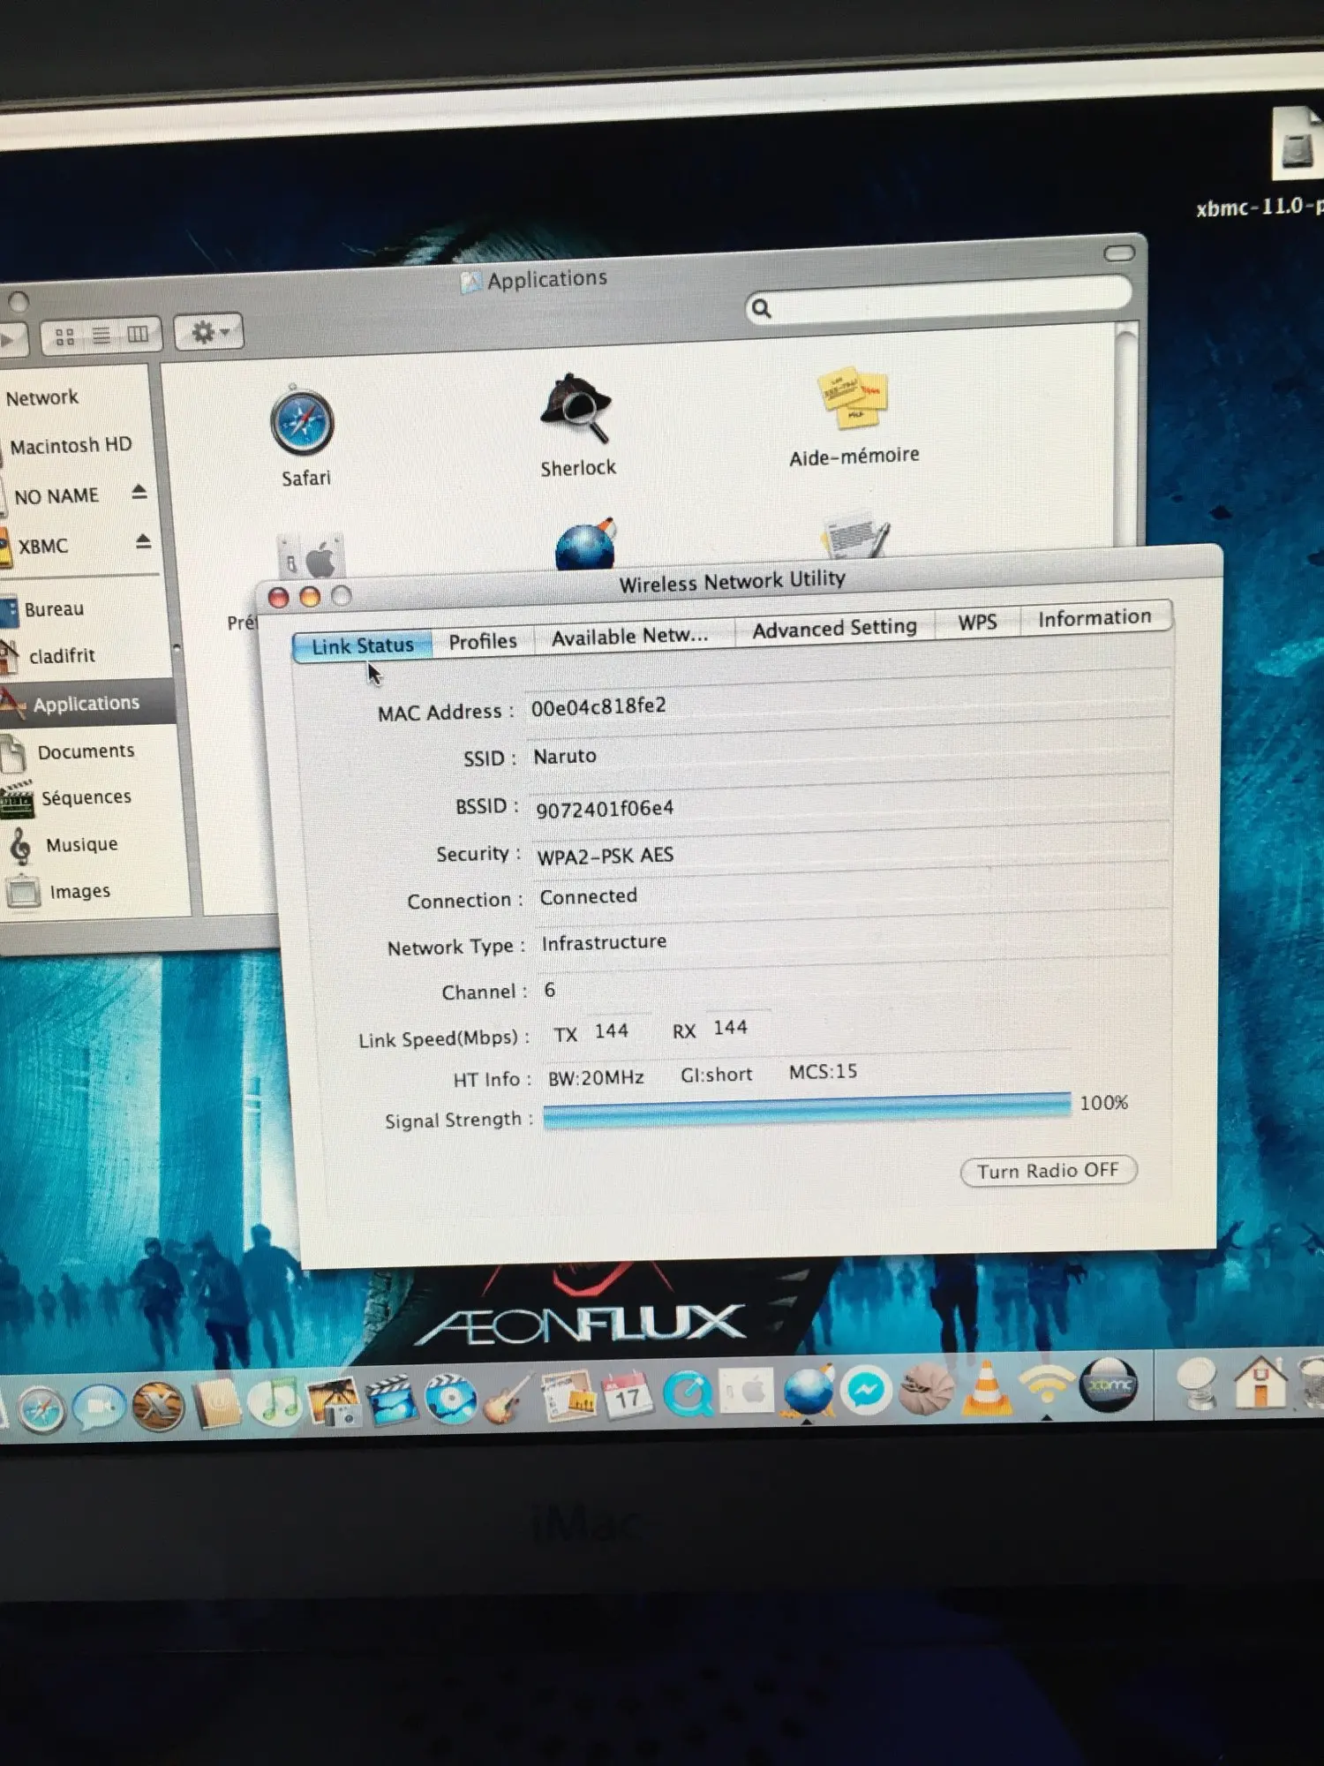
Task: Eject the XBMC volume
Action: [x=143, y=540]
